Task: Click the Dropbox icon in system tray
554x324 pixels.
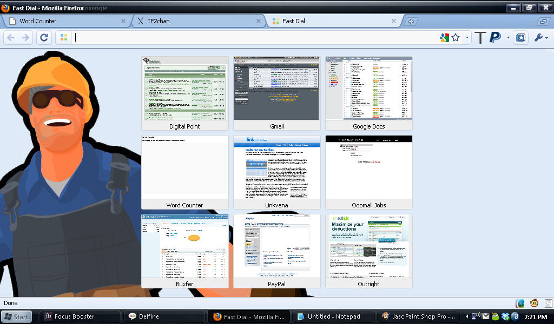Action: (505, 316)
